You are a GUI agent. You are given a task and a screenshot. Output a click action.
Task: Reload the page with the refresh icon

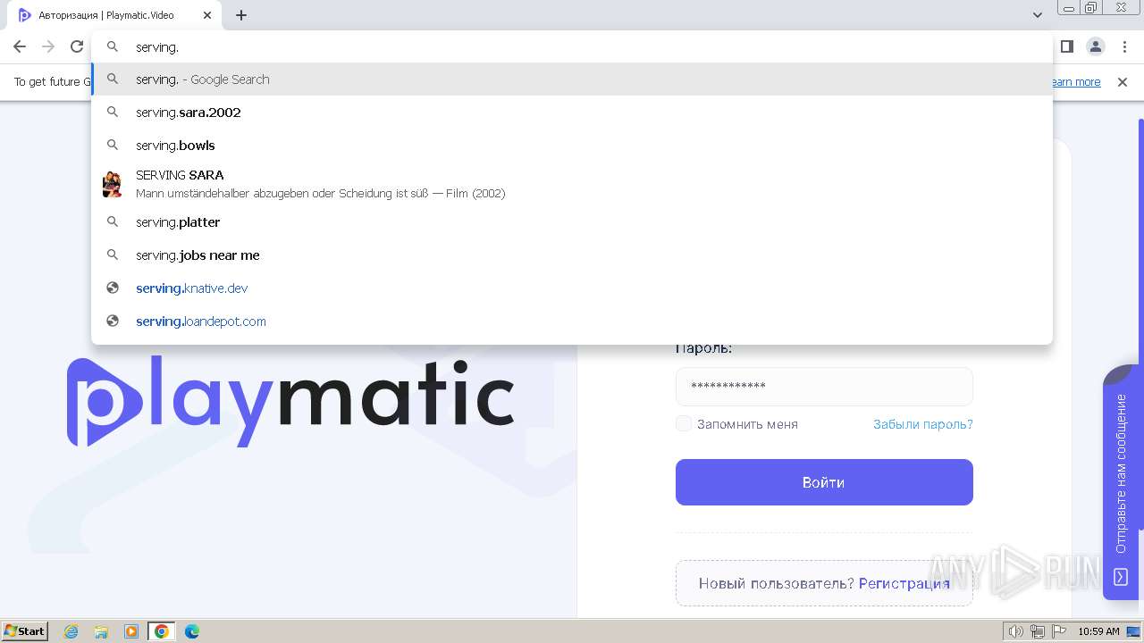click(x=77, y=46)
